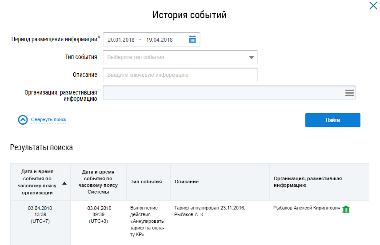This screenshot has width=380, height=245.
Task: Click the Аннулировать тариф event type cell
Action: coord(147,221)
